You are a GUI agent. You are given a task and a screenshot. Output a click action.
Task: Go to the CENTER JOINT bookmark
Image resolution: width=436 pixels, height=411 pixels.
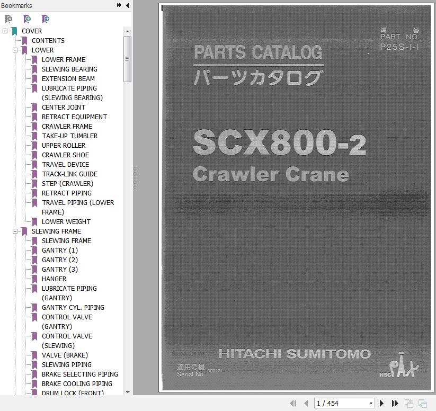pyautogui.click(x=64, y=108)
